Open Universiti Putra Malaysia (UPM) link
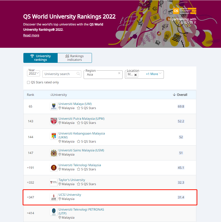Viewport: 221px width, 222px height. pyautogui.click(x=82, y=118)
